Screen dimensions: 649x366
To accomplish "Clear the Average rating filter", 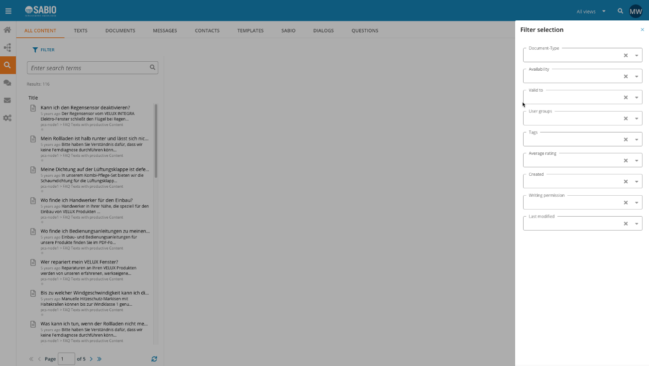I will 626,160.
